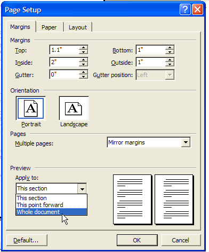This screenshot has width=209, height=252.
Task: Choose 'Whole document' from the list
Action: point(51,212)
